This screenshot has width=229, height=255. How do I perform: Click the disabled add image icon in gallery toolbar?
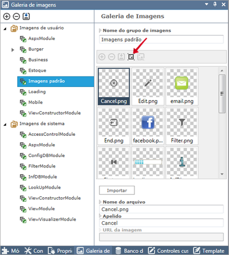tap(102, 57)
